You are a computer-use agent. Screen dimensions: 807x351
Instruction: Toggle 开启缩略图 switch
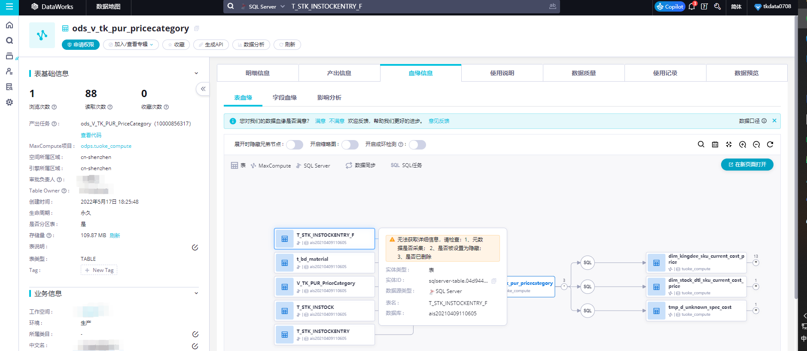(350, 144)
